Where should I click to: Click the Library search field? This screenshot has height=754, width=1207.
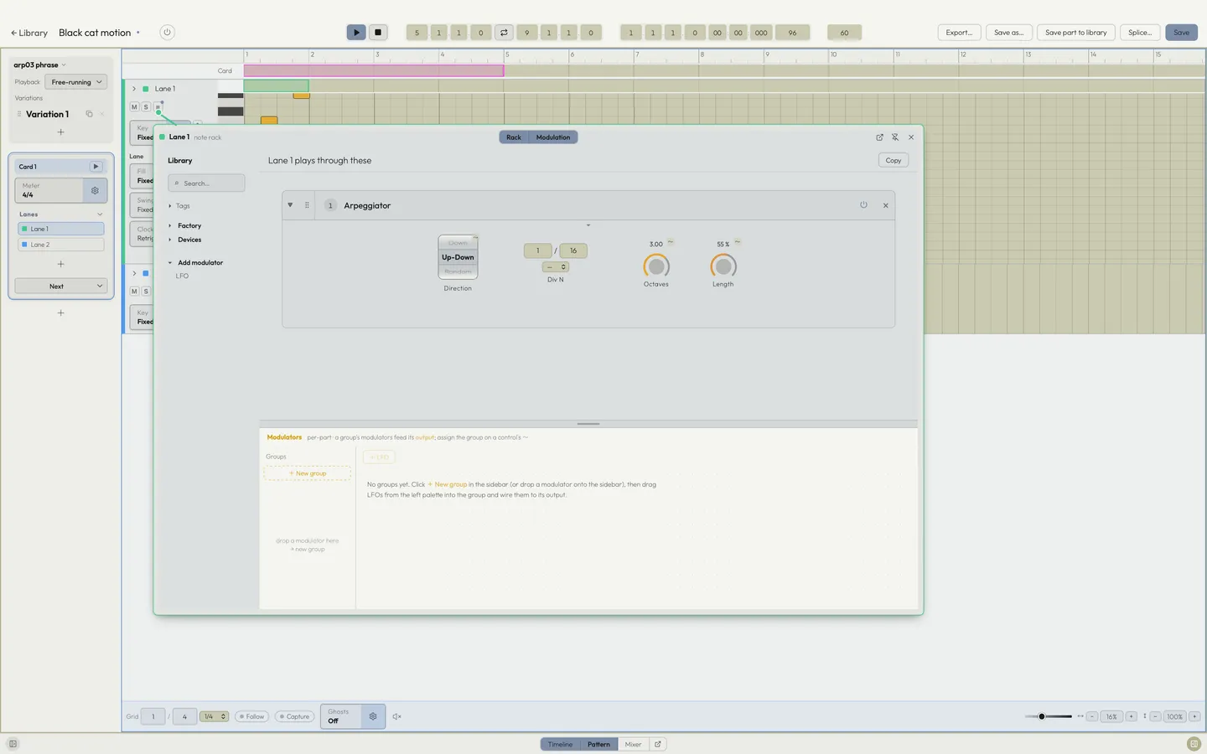tap(206, 183)
